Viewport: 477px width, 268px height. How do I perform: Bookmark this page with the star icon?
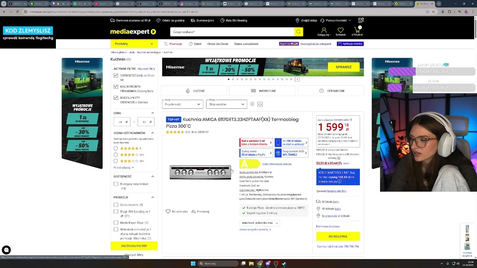(x=433, y=12)
